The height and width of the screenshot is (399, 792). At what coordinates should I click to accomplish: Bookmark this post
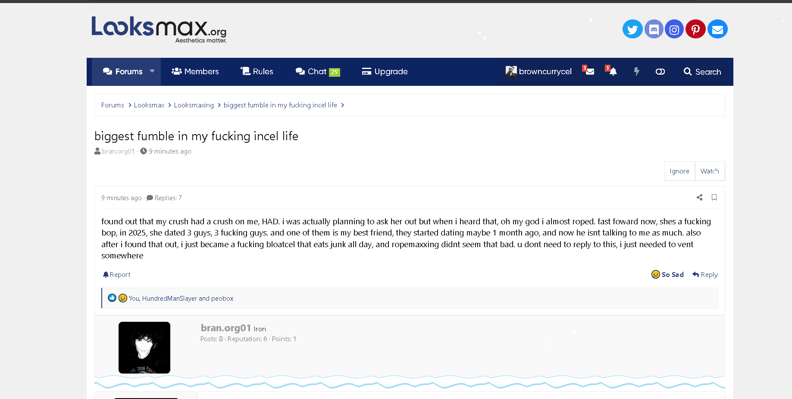pyautogui.click(x=714, y=198)
